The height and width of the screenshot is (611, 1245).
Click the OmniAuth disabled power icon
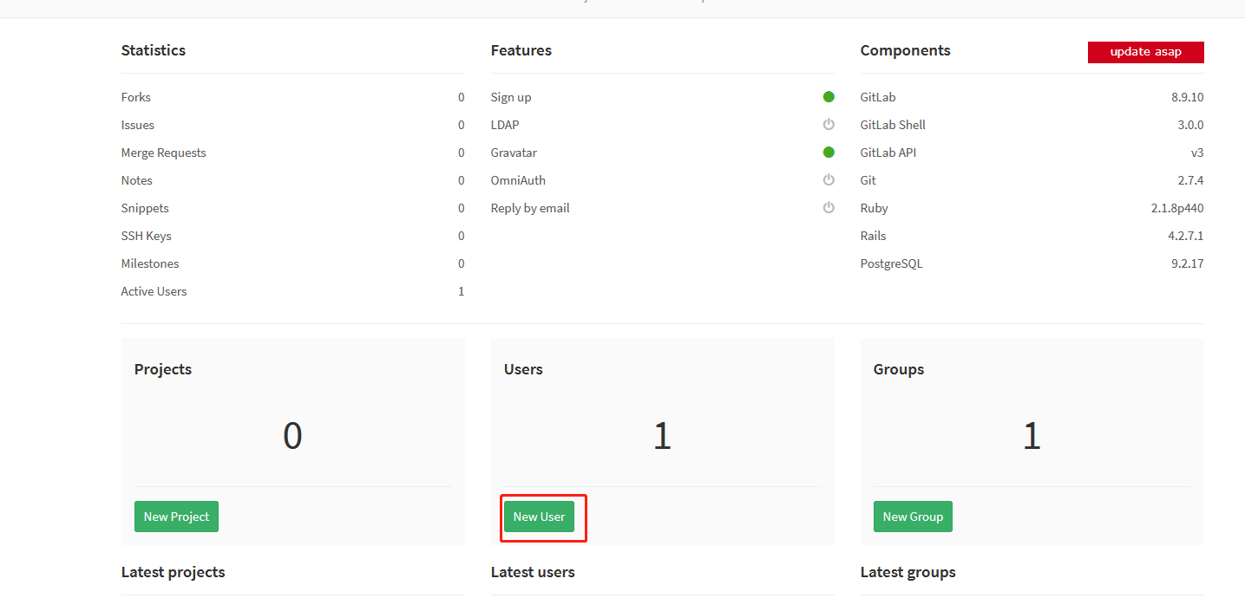coord(829,180)
